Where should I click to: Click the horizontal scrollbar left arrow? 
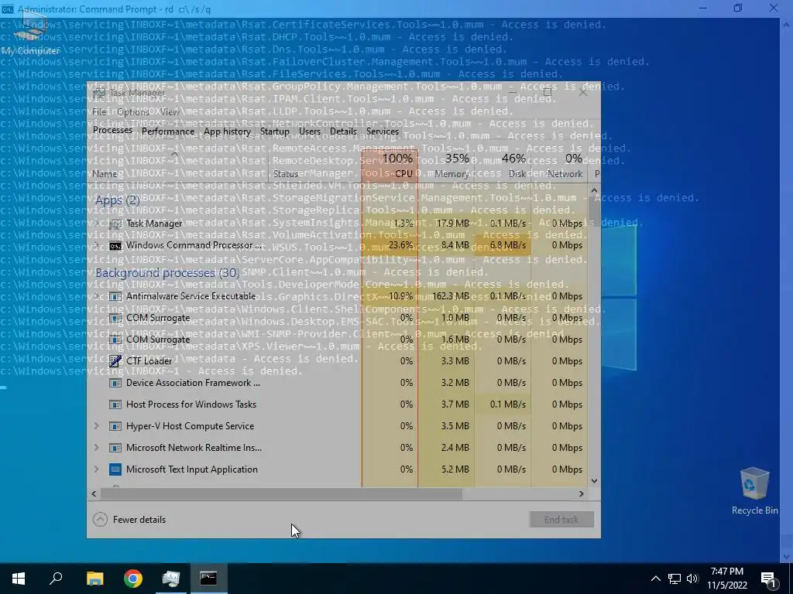[x=94, y=494]
